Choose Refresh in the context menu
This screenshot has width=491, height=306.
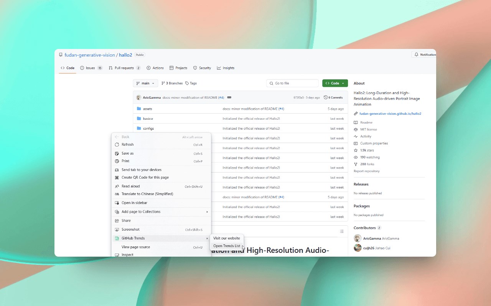[x=161, y=145]
